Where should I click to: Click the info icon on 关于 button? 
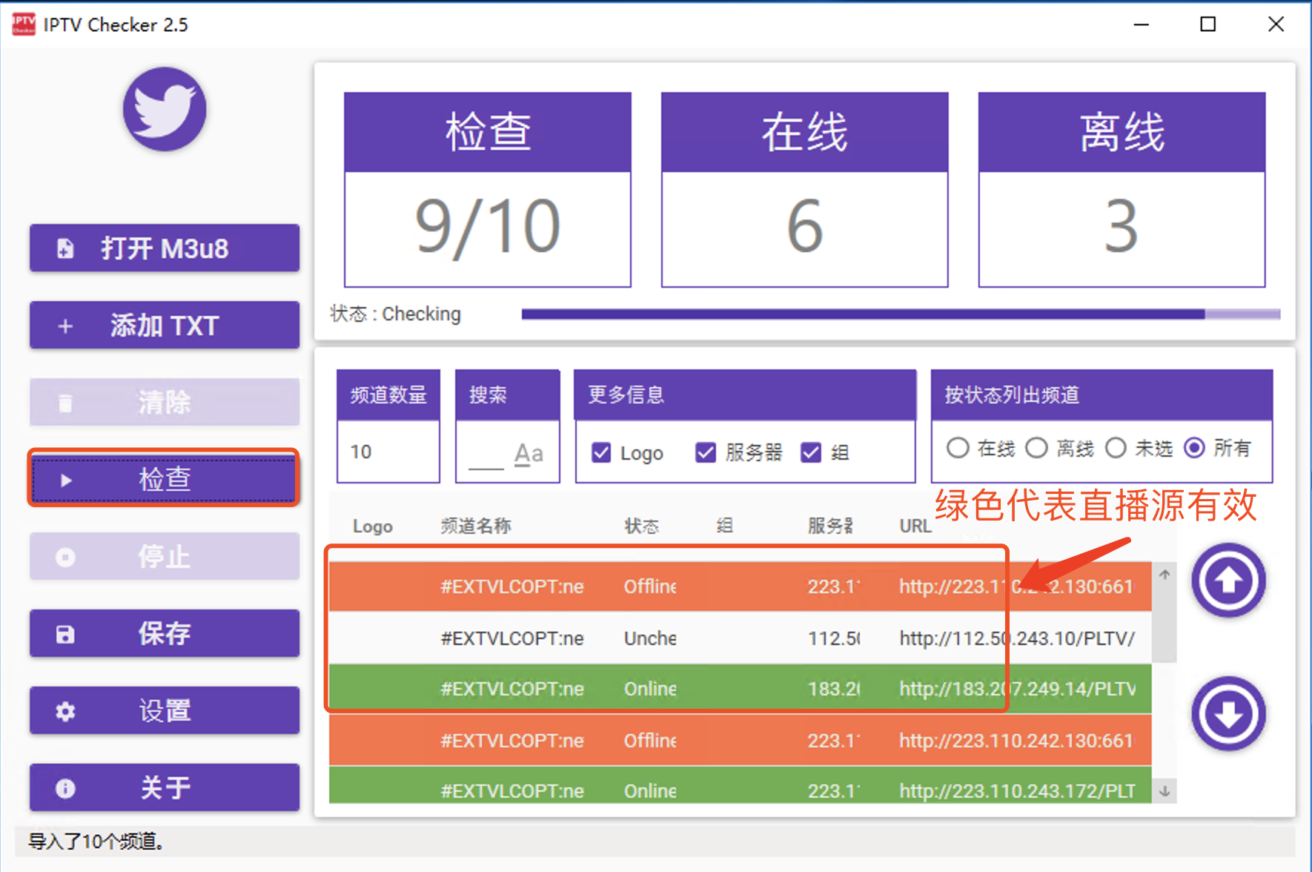65,787
